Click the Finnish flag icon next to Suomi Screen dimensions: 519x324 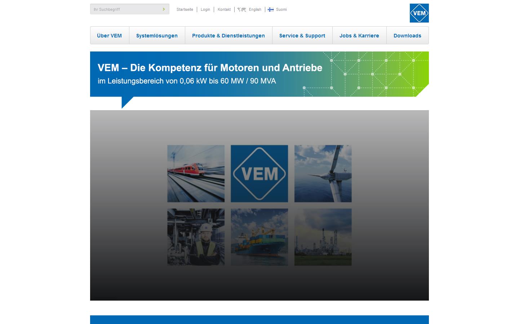[x=271, y=9]
